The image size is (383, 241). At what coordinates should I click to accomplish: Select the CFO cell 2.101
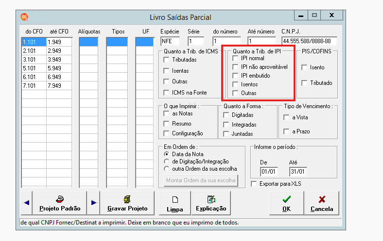pos(34,51)
